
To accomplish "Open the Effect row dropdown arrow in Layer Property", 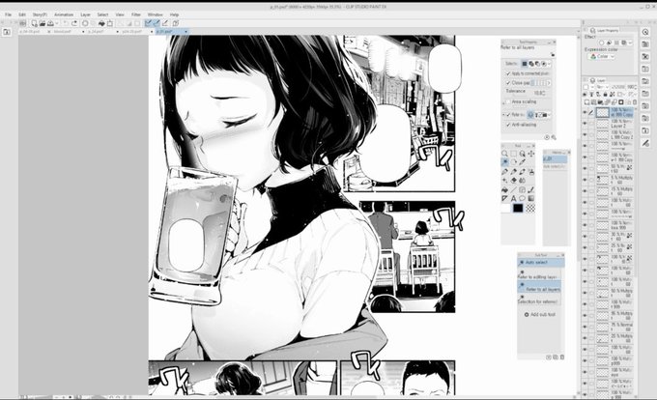I will click(x=631, y=43).
